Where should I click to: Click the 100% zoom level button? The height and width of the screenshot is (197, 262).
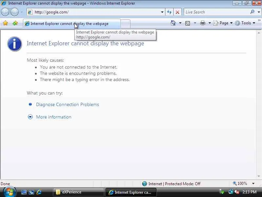240,184
